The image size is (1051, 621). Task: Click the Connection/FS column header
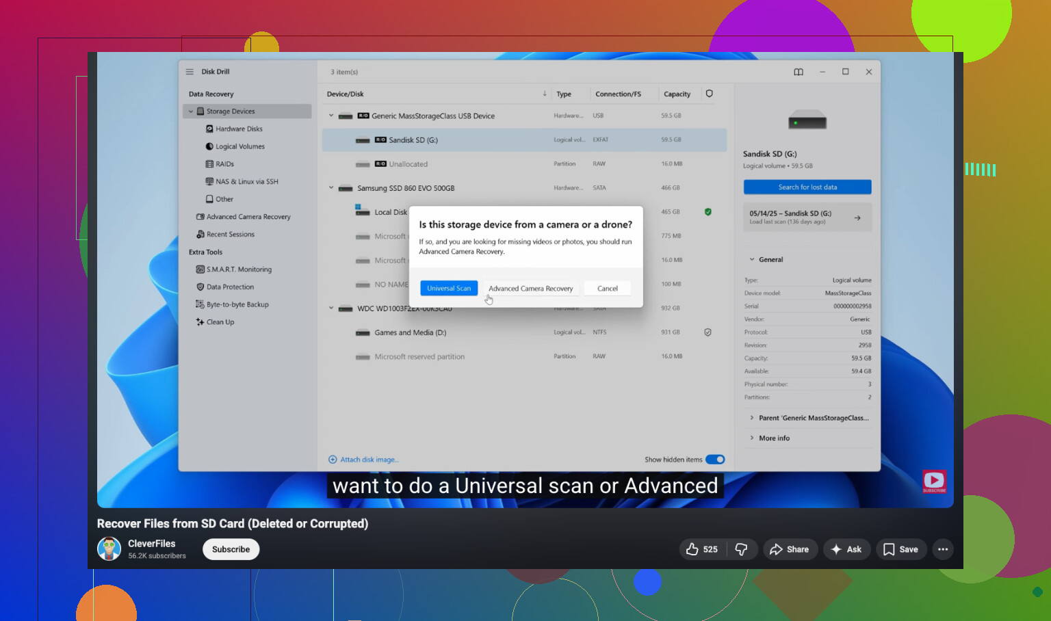click(619, 94)
